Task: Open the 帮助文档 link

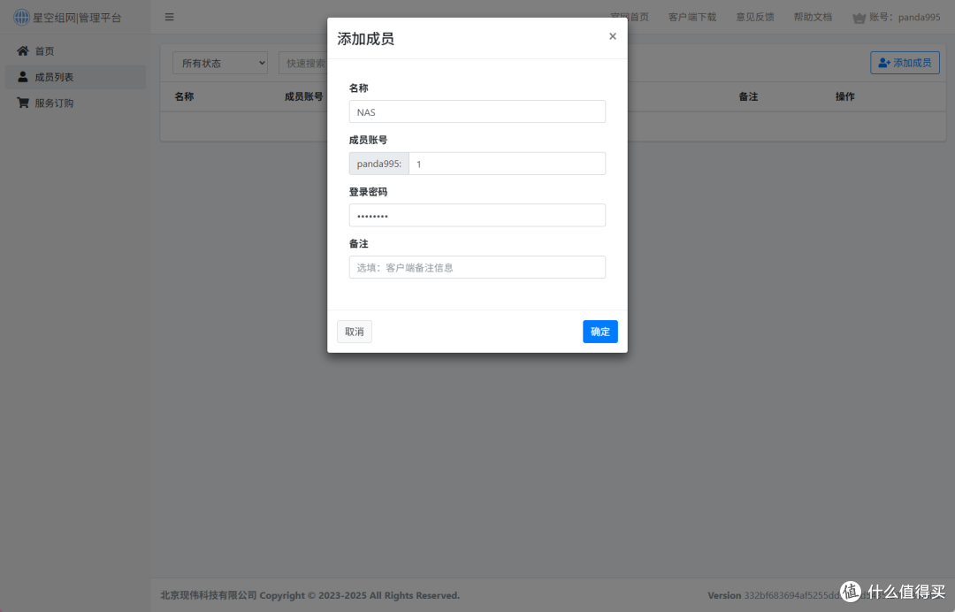Action: (813, 17)
